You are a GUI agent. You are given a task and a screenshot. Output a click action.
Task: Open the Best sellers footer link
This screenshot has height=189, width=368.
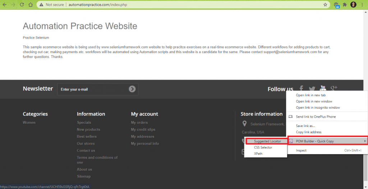[x=87, y=137]
